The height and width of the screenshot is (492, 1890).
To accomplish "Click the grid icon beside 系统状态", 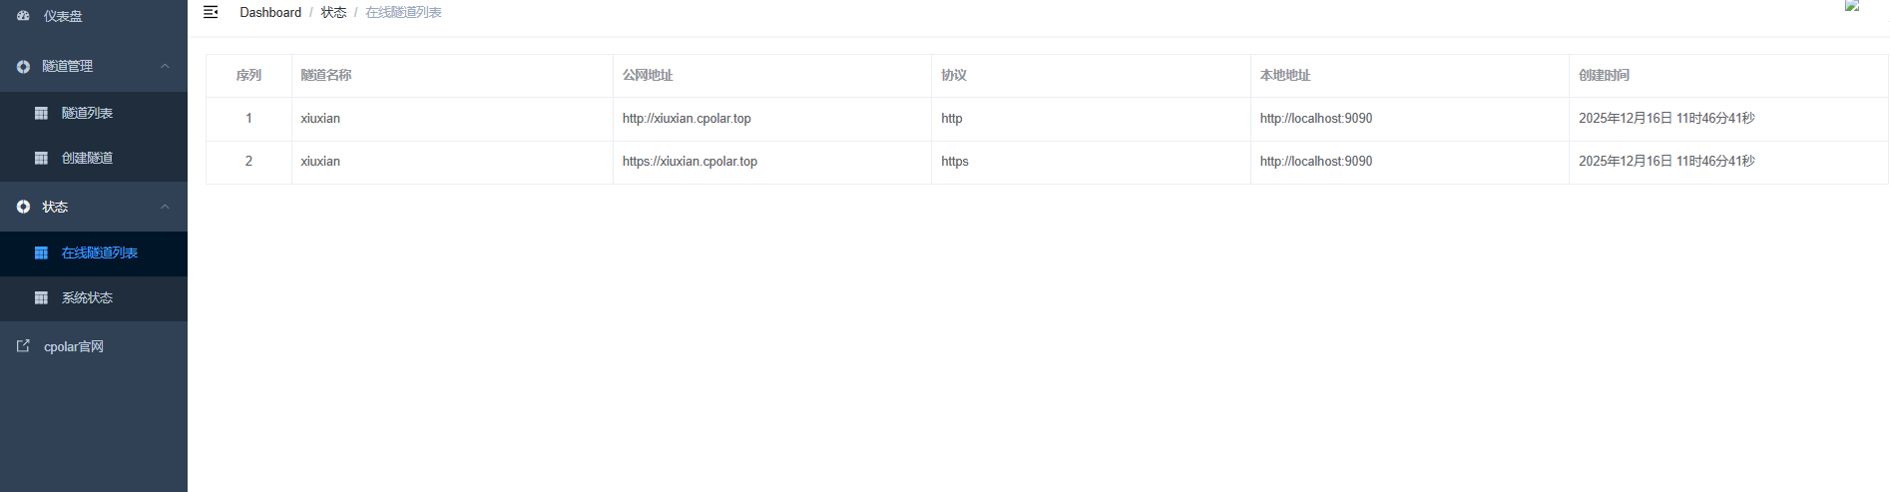I will pos(41,297).
